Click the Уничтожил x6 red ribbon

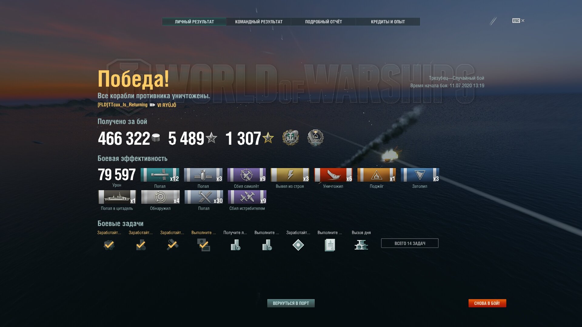click(x=333, y=175)
